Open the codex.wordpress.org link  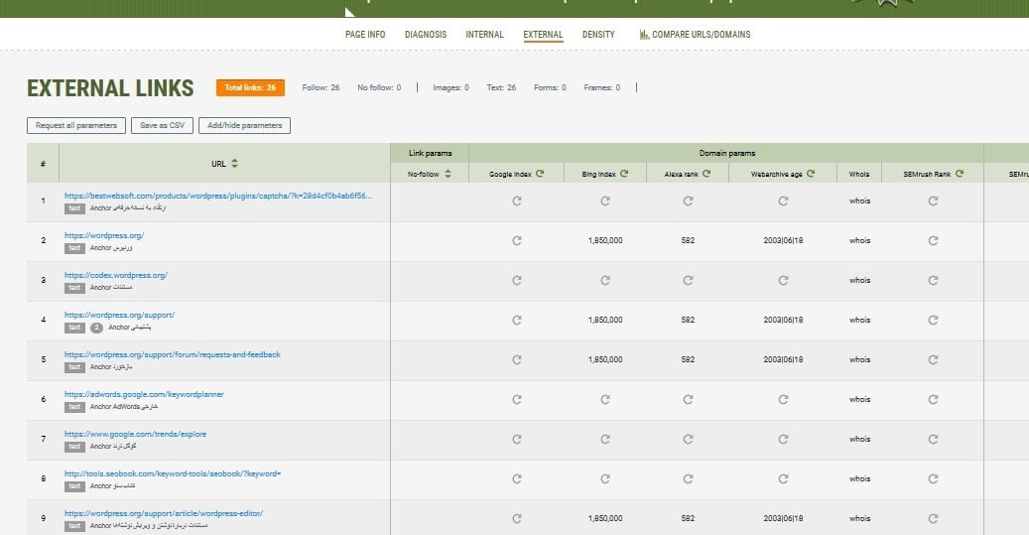[x=115, y=275]
